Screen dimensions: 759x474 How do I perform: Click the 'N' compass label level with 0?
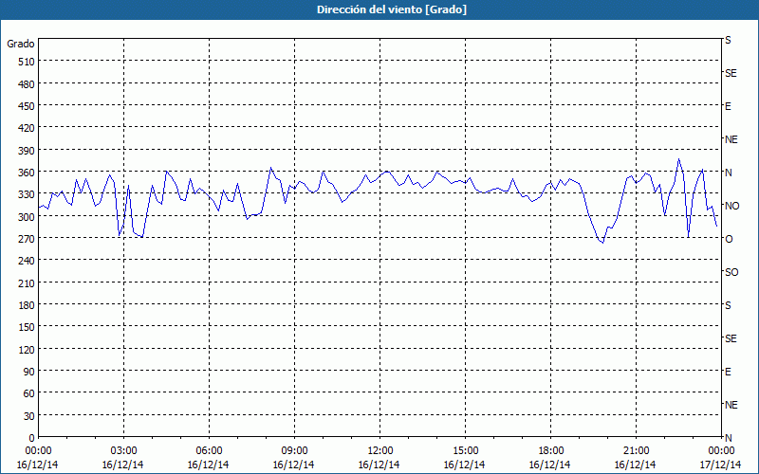pos(729,438)
